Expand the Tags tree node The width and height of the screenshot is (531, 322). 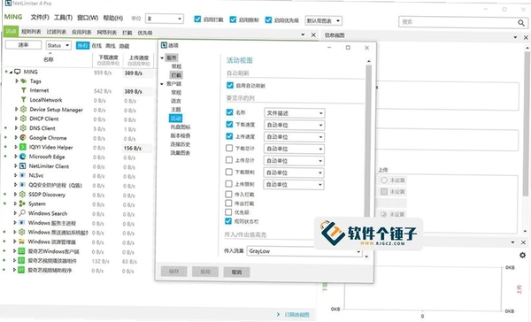[x=17, y=80]
